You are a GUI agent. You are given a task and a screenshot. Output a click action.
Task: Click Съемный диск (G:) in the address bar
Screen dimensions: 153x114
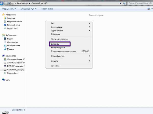pos(40,3)
